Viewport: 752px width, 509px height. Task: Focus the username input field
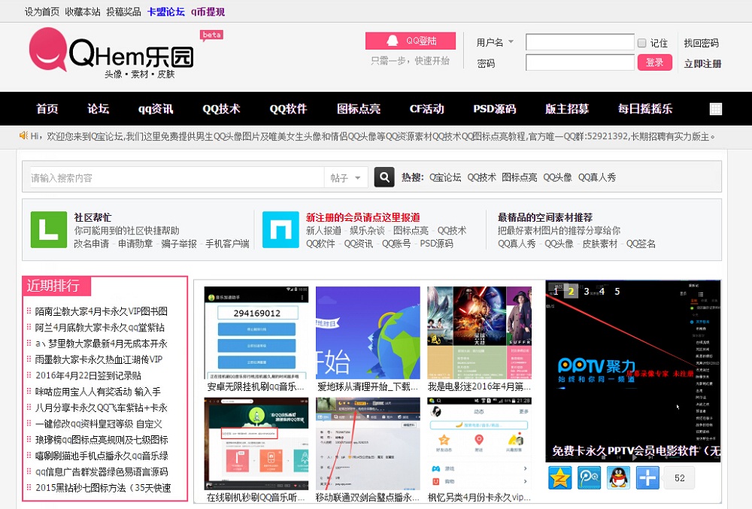580,42
